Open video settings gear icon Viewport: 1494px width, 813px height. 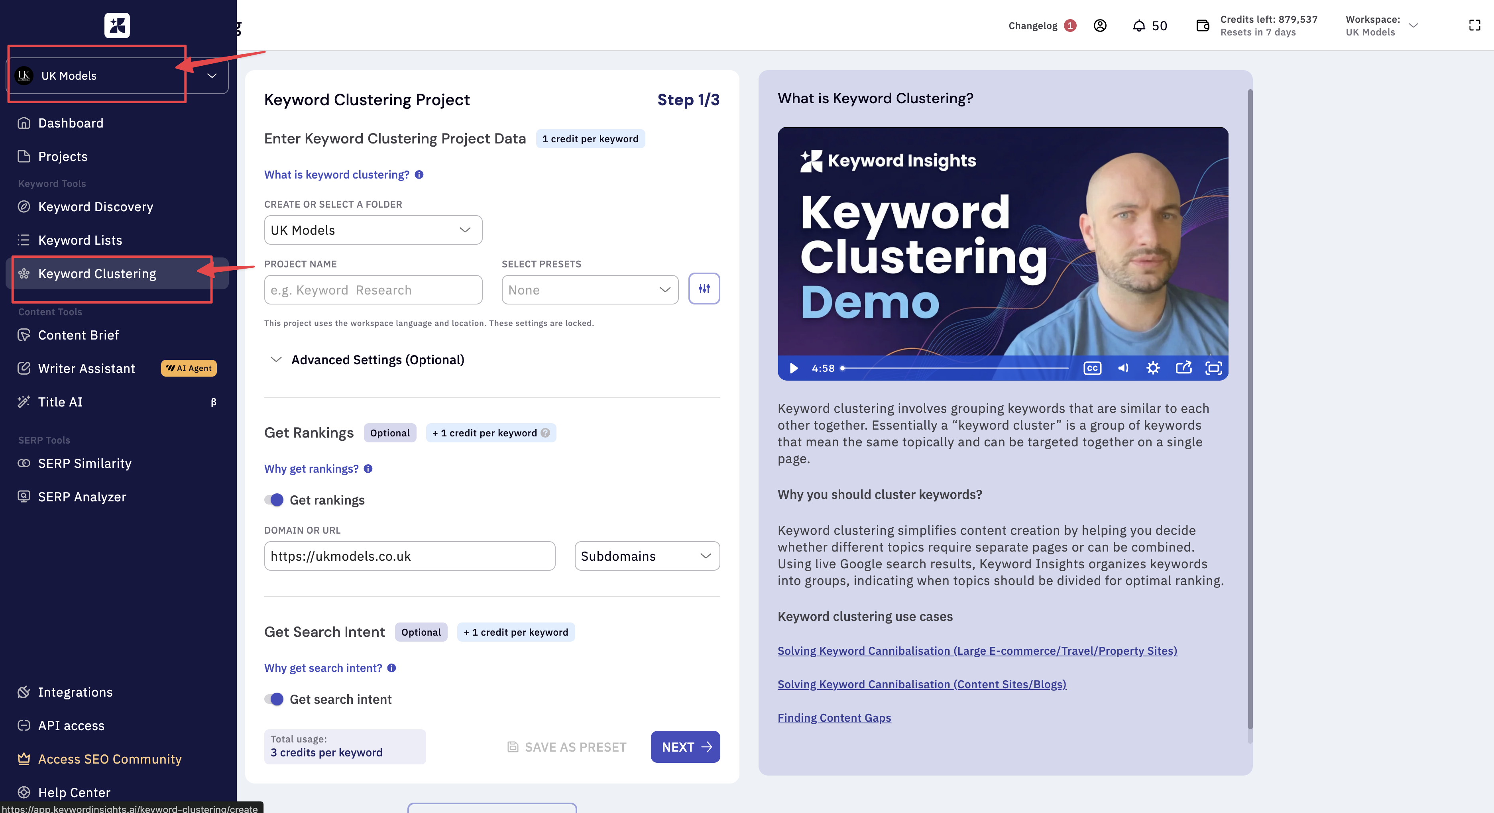[x=1152, y=368]
